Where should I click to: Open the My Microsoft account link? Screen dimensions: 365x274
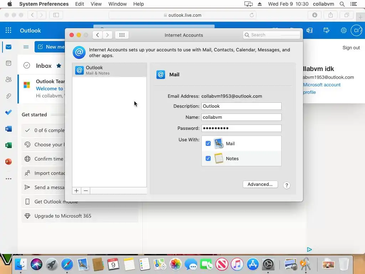point(322,85)
